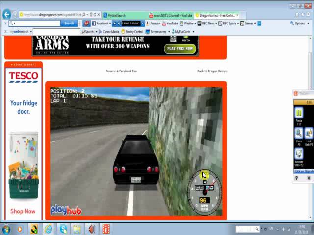The width and height of the screenshot is (314, 235).
Task: Open the home page icon
Action: point(297,14)
